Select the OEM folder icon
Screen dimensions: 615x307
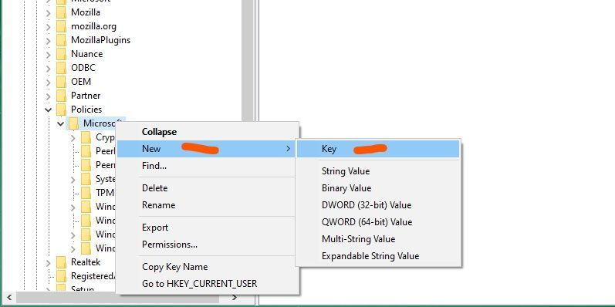tap(61, 82)
